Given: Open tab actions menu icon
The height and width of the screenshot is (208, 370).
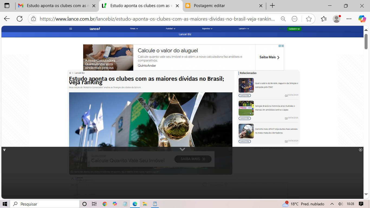Looking at the screenshot, I should [7, 6].
